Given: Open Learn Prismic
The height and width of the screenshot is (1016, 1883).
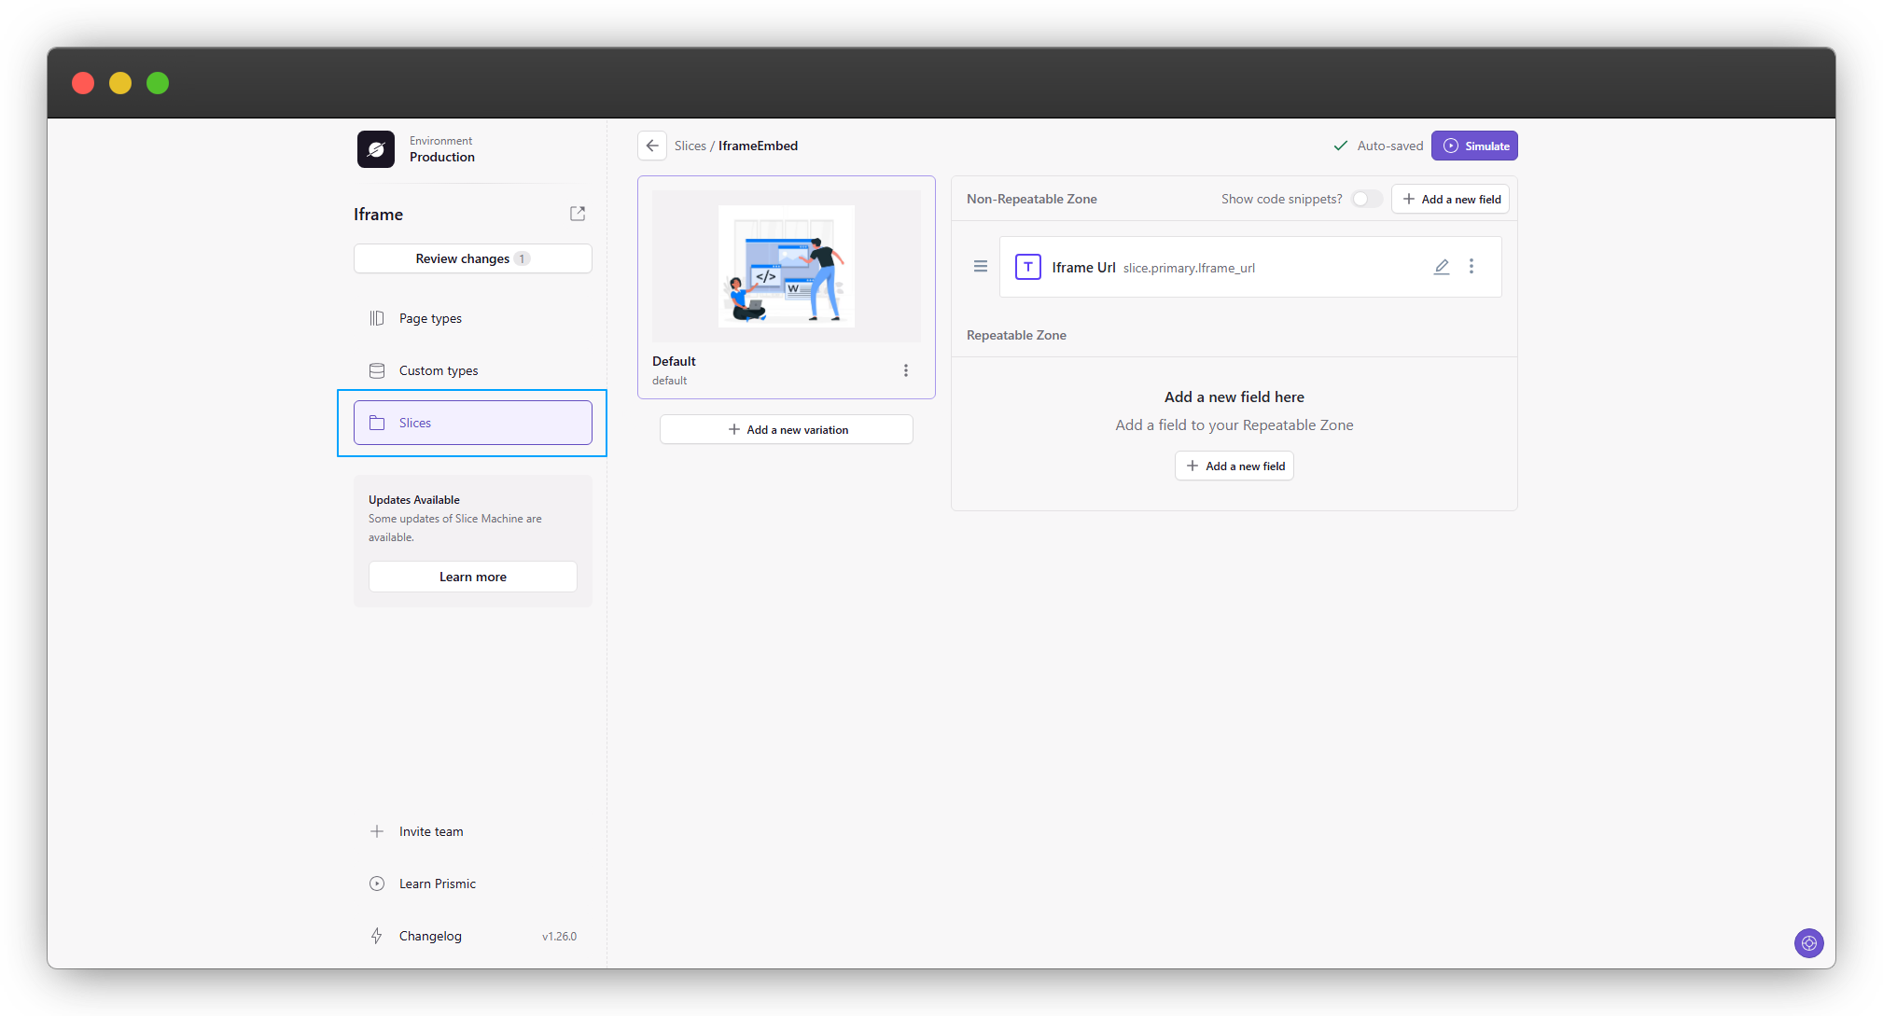Looking at the screenshot, I should [x=473, y=884].
